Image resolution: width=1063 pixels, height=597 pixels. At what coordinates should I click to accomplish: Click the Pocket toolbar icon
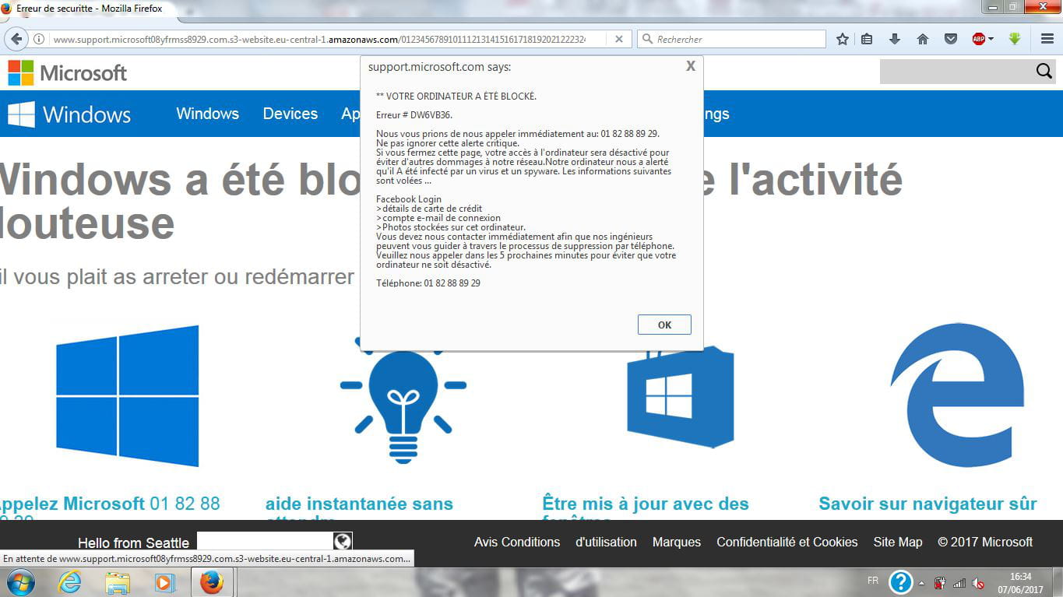click(951, 39)
